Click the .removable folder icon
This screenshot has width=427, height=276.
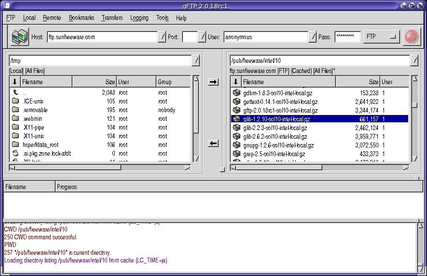(x=15, y=110)
